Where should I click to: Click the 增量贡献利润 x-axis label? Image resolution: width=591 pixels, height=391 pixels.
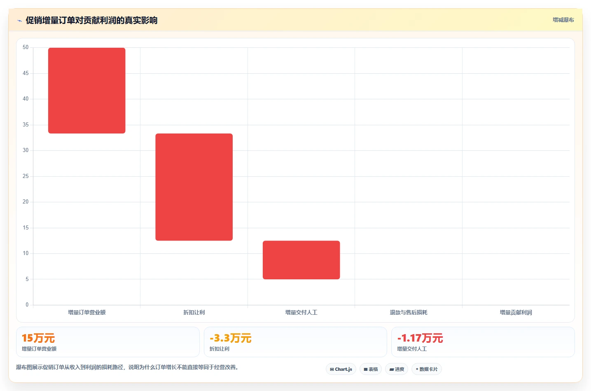coord(516,312)
